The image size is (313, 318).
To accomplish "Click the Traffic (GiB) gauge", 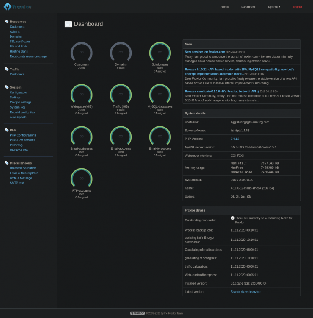I will click(x=121, y=94).
